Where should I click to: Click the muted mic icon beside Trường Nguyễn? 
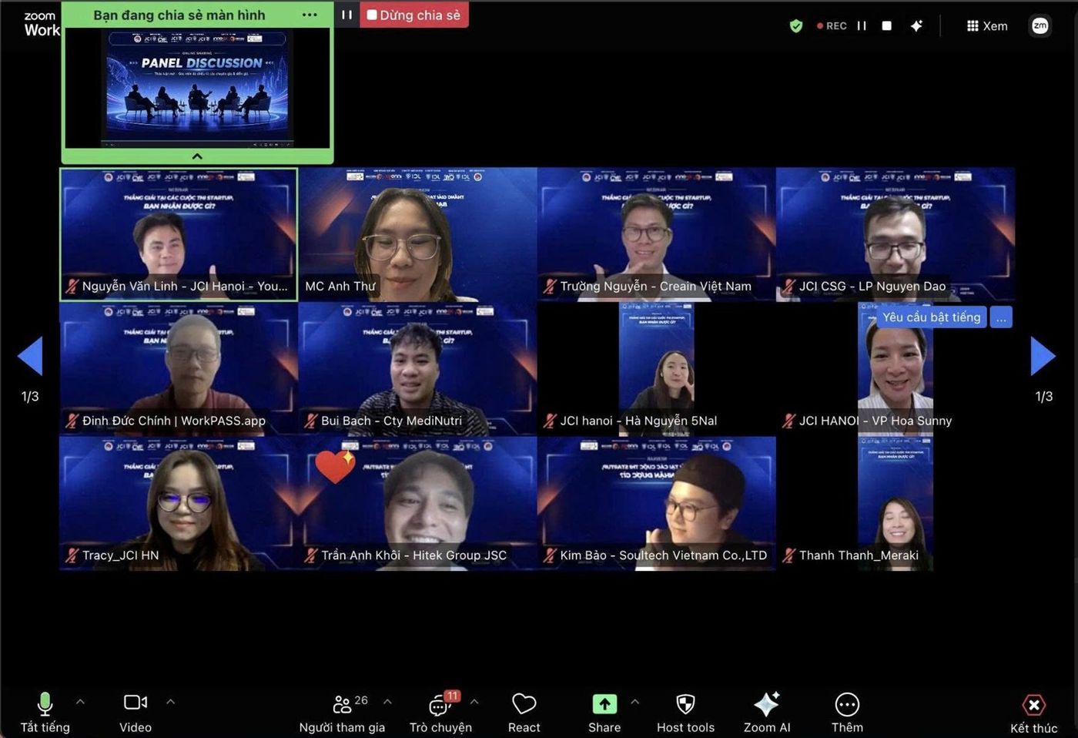point(550,287)
